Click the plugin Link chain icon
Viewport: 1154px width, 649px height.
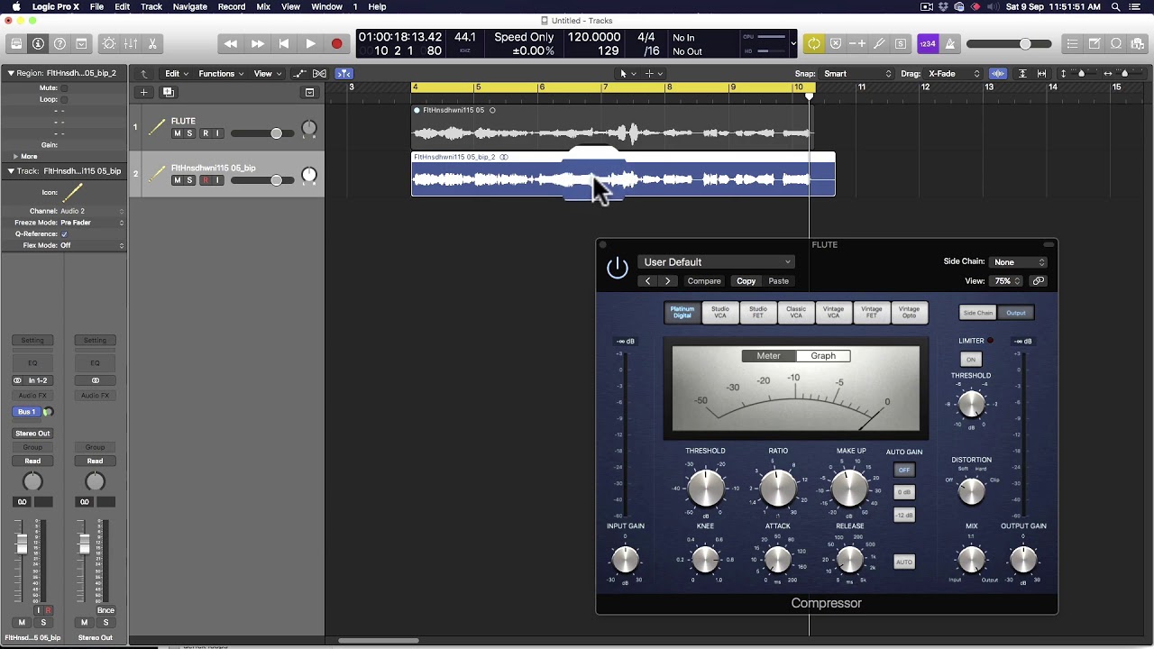tap(1039, 281)
